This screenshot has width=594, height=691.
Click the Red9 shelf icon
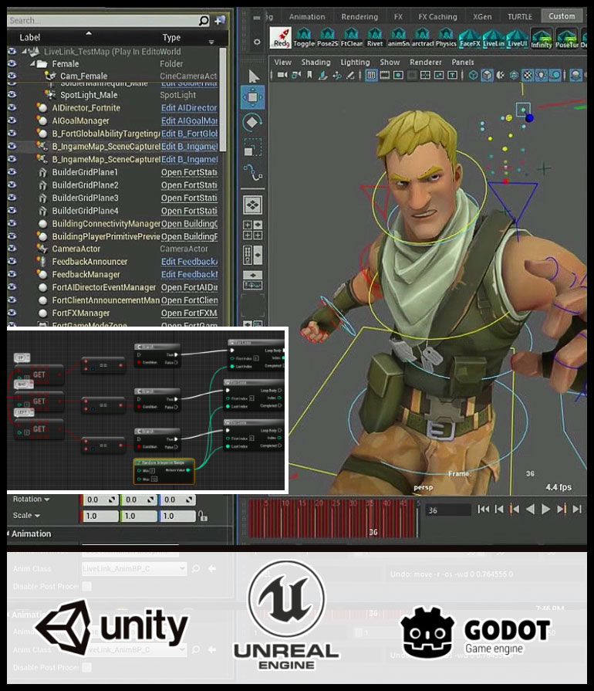(x=281, y=37)
